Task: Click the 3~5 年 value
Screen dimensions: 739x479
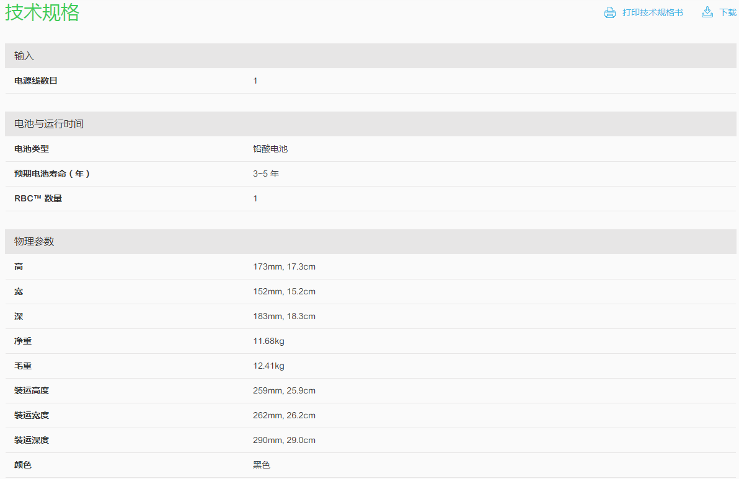Action: (x=266, y=174)
